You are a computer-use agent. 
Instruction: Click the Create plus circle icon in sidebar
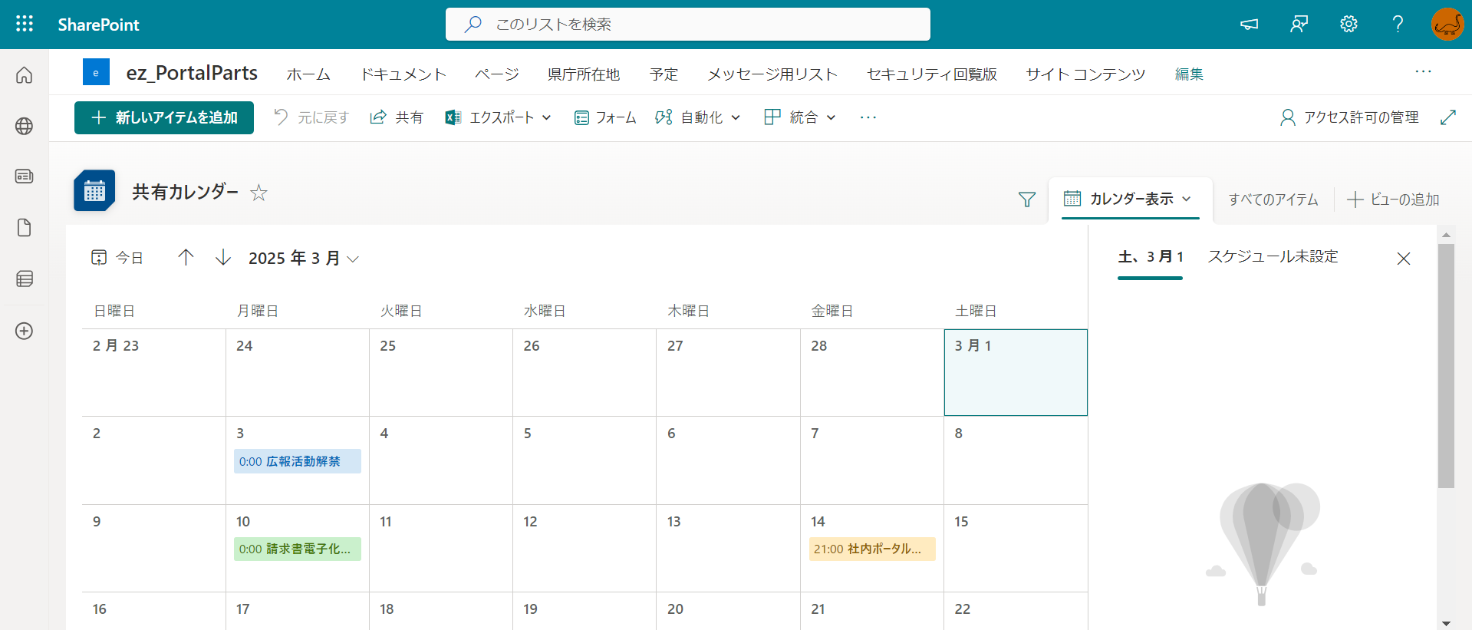point(25,331)
